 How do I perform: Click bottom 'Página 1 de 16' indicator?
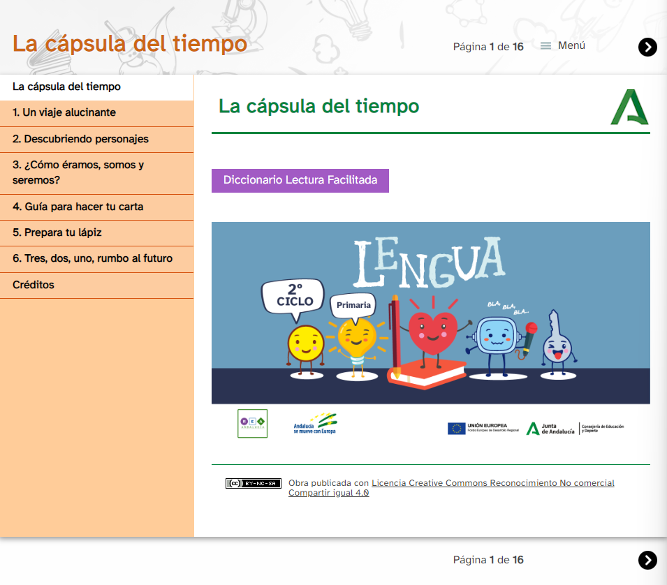488,560
